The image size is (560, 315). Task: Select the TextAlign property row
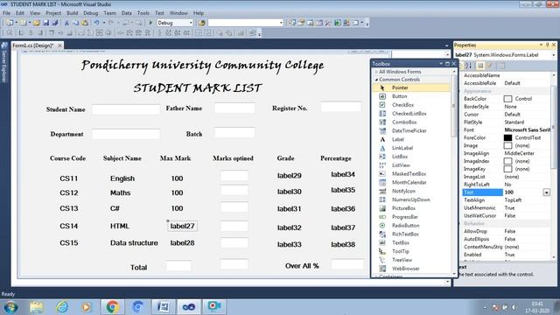click(x=507, y=200)
